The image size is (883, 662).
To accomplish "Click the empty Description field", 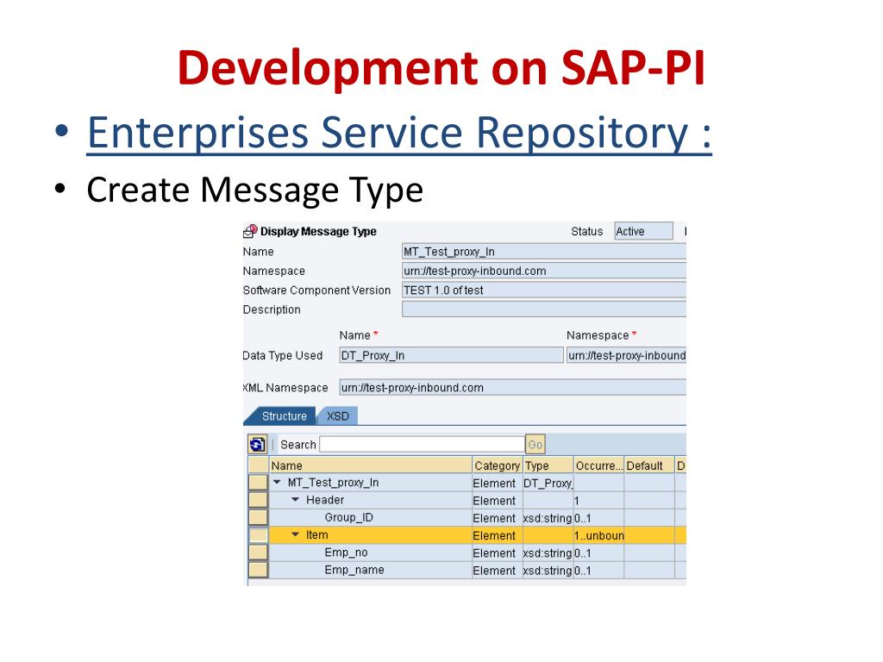I will 544,309.
